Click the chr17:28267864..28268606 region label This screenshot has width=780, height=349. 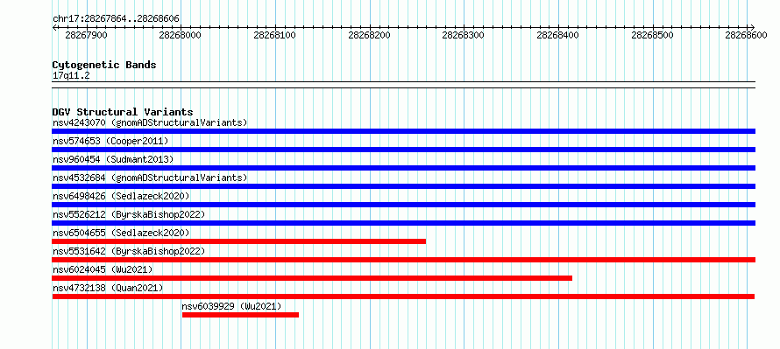pyautogui.click(x=116, y=18)
